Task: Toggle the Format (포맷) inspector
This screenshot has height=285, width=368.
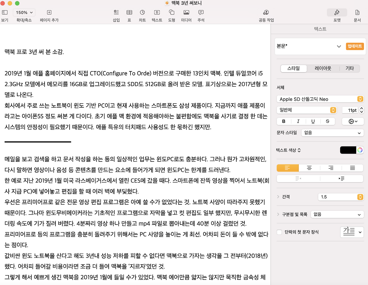Action: (x=337, y=12)
